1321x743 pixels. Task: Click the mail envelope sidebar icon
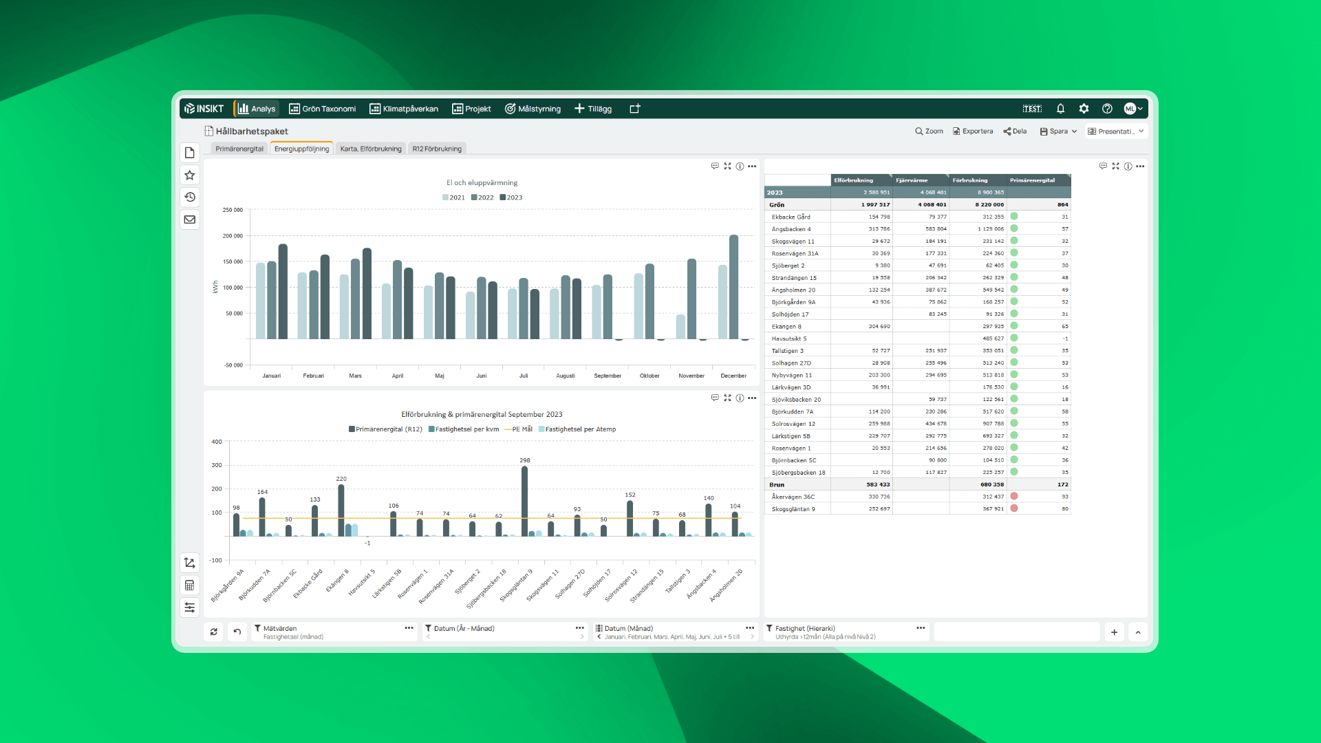click(190, 219)
